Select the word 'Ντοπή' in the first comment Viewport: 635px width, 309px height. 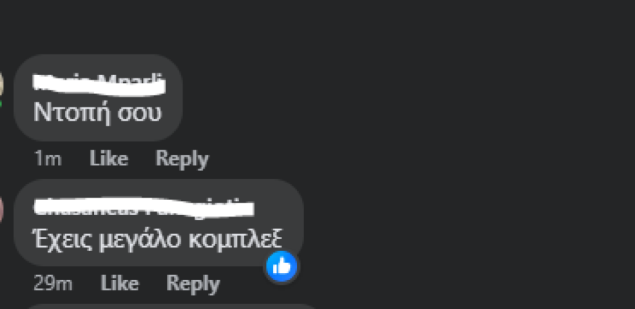click(72, 112)
